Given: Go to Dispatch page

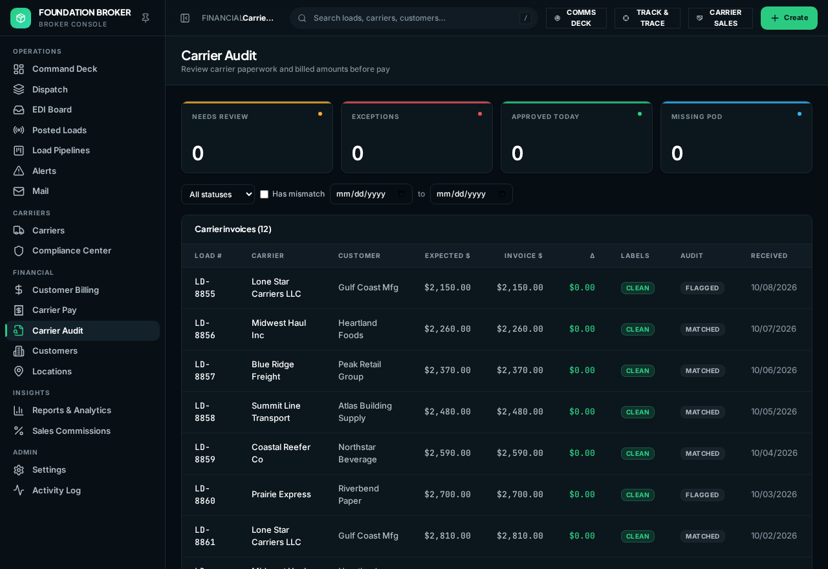Looking at the screenshot, I should [x=82, y=89].
